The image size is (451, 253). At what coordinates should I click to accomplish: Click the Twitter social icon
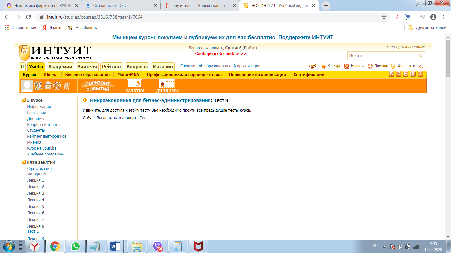[x=406, y=74]
